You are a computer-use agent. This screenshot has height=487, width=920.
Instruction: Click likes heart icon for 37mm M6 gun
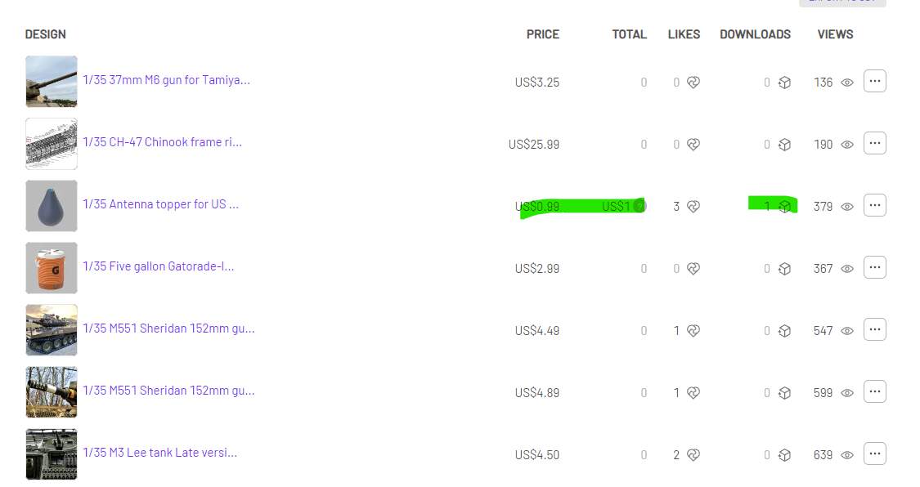pos(693,83)
